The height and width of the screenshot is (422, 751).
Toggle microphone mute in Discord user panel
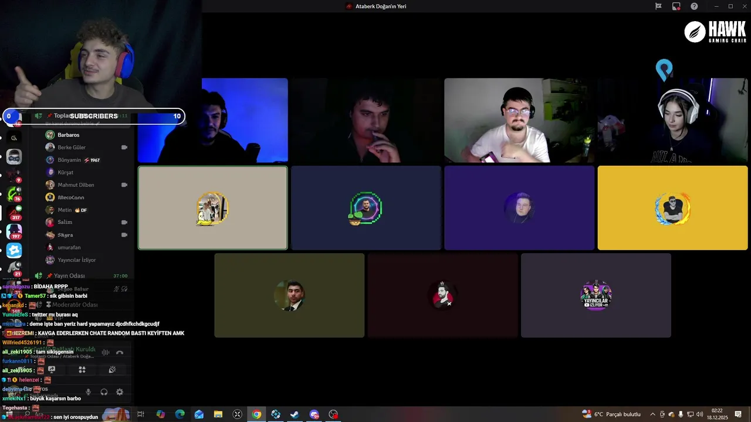(x=89, y=392)
